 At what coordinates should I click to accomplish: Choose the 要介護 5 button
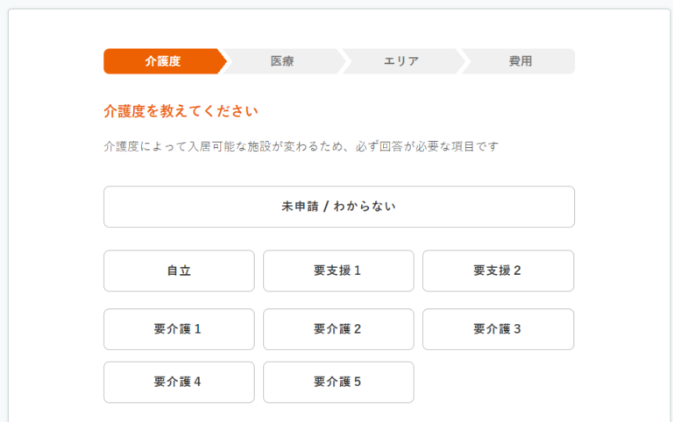338,382
